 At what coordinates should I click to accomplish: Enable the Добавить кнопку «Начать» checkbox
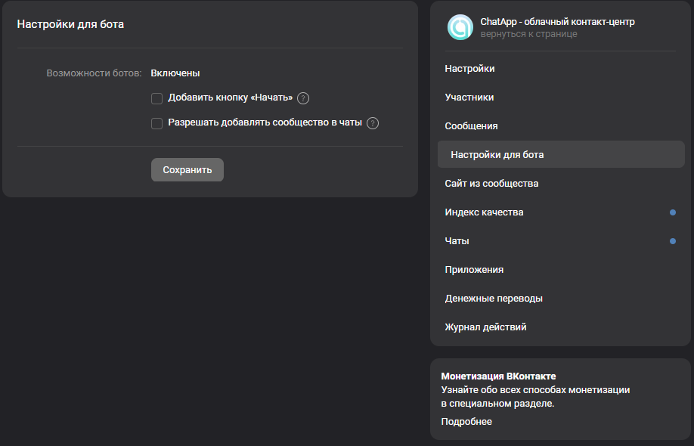[x=157, y=98]
